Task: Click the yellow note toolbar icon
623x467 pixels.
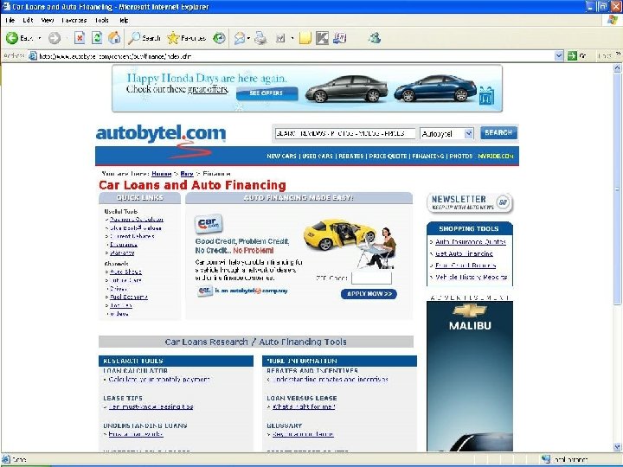Action: click(305, 38)
